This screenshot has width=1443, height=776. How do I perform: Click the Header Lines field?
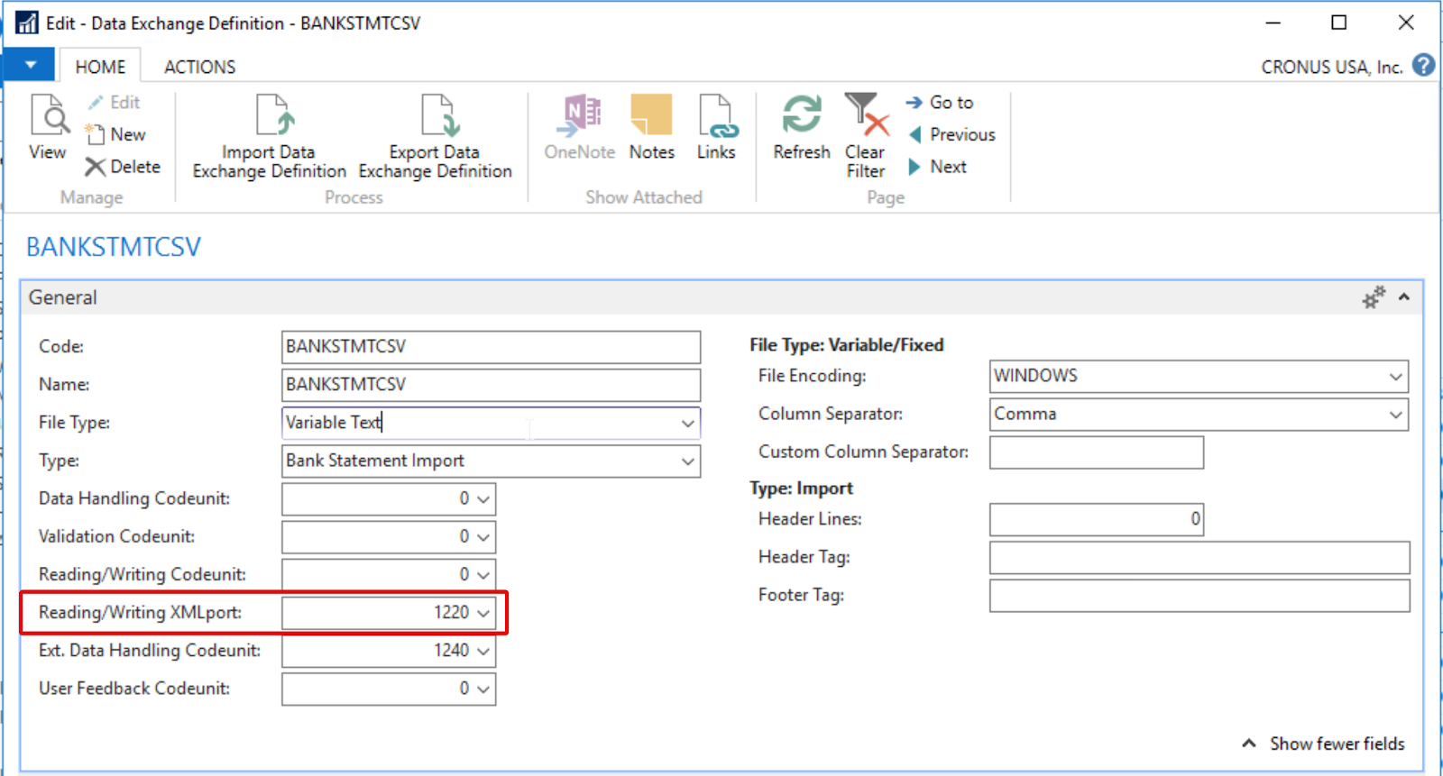[x=1096, y=519]
